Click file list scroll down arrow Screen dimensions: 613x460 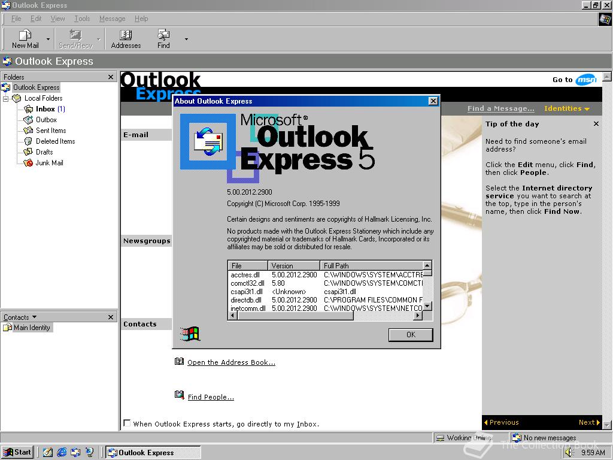click(x=427, y=306)
